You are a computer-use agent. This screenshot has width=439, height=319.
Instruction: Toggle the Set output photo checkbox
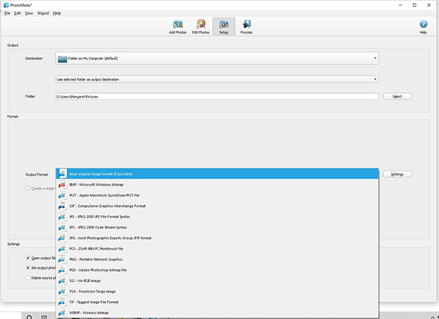coord(28,268)
